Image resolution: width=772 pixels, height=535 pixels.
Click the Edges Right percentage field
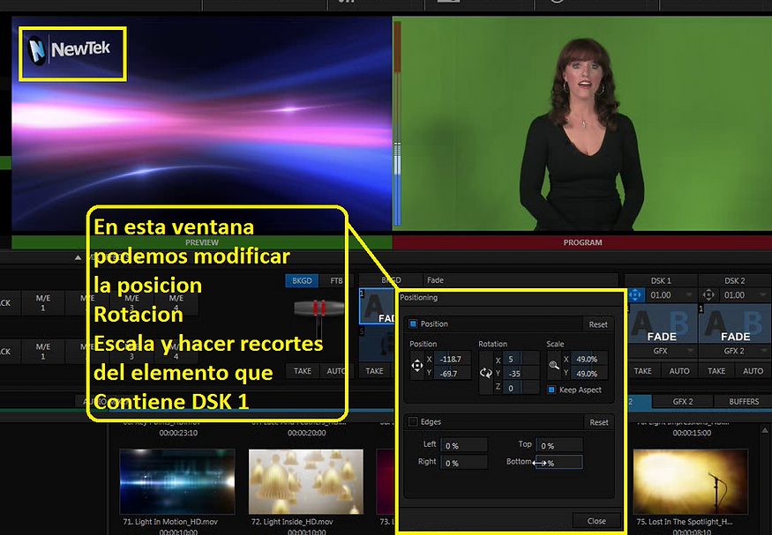[x=464, y=462]
